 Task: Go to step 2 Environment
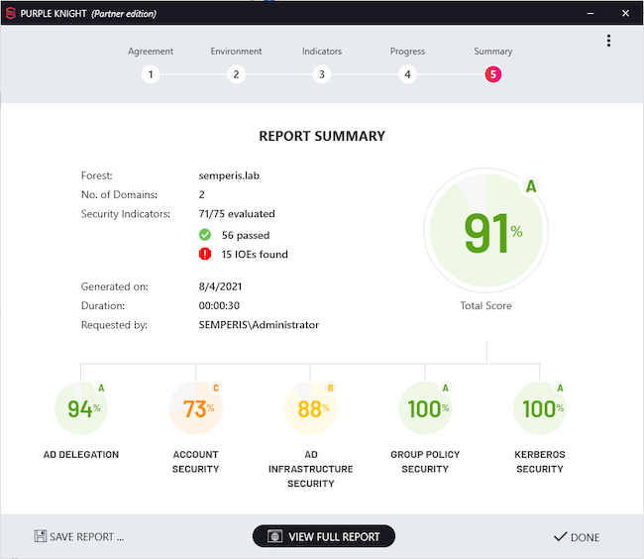click(236, 74)
